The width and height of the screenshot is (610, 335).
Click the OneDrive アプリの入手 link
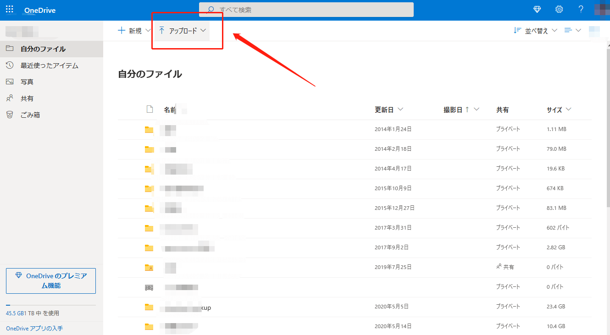[x=34, y=328]
